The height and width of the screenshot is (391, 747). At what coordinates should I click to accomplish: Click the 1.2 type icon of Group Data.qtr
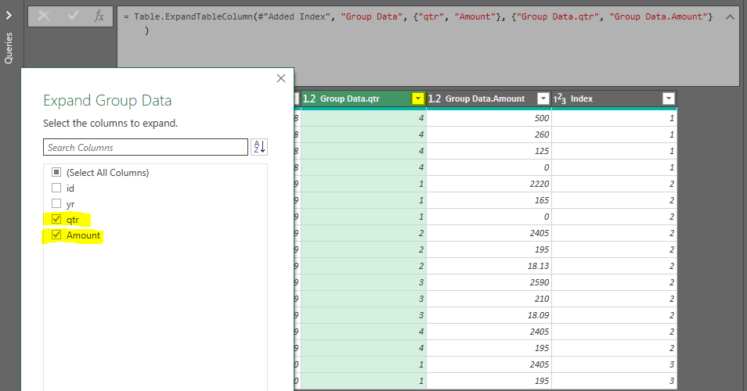click(x=309, y=99)
